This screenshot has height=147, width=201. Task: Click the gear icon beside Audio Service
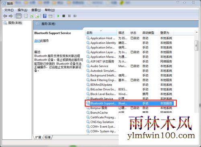pyautogui.click(x=88, y=66)
